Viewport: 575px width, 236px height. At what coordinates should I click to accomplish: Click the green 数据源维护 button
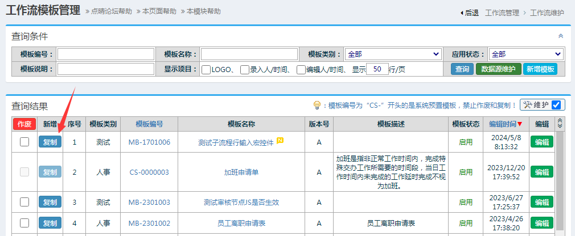(498, 69)
